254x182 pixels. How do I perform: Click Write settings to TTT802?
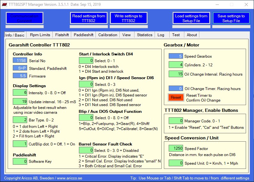click(128, 18)
